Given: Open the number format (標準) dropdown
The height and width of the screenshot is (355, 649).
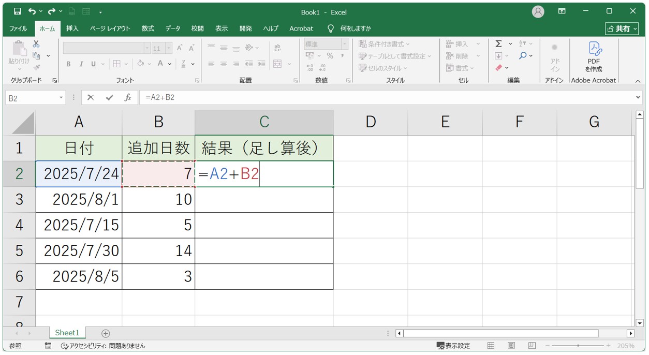Looking at the screenshot, I should click(x=345, y=45).
